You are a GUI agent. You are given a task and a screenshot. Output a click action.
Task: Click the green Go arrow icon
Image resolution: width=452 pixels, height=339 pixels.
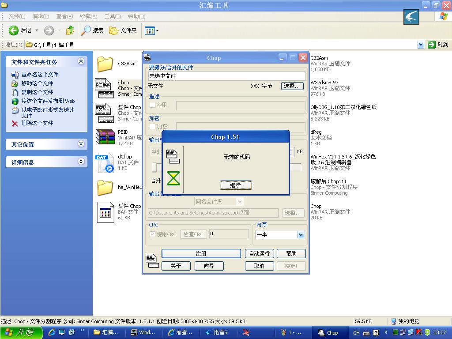coord(431,45)
